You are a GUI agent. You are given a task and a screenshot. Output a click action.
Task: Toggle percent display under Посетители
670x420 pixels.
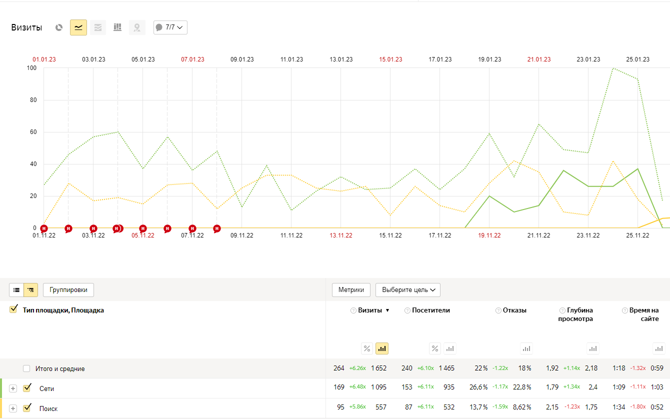coord(435,348)
